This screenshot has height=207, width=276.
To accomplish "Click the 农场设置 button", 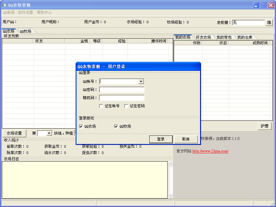I will [14, 133].
